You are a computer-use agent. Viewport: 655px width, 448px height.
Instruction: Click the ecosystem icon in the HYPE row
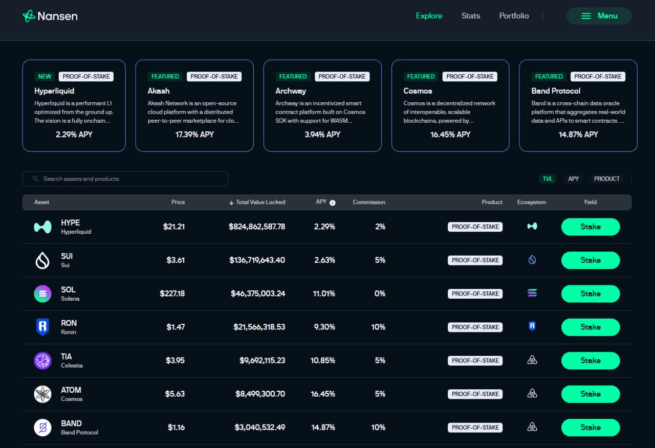532,226
